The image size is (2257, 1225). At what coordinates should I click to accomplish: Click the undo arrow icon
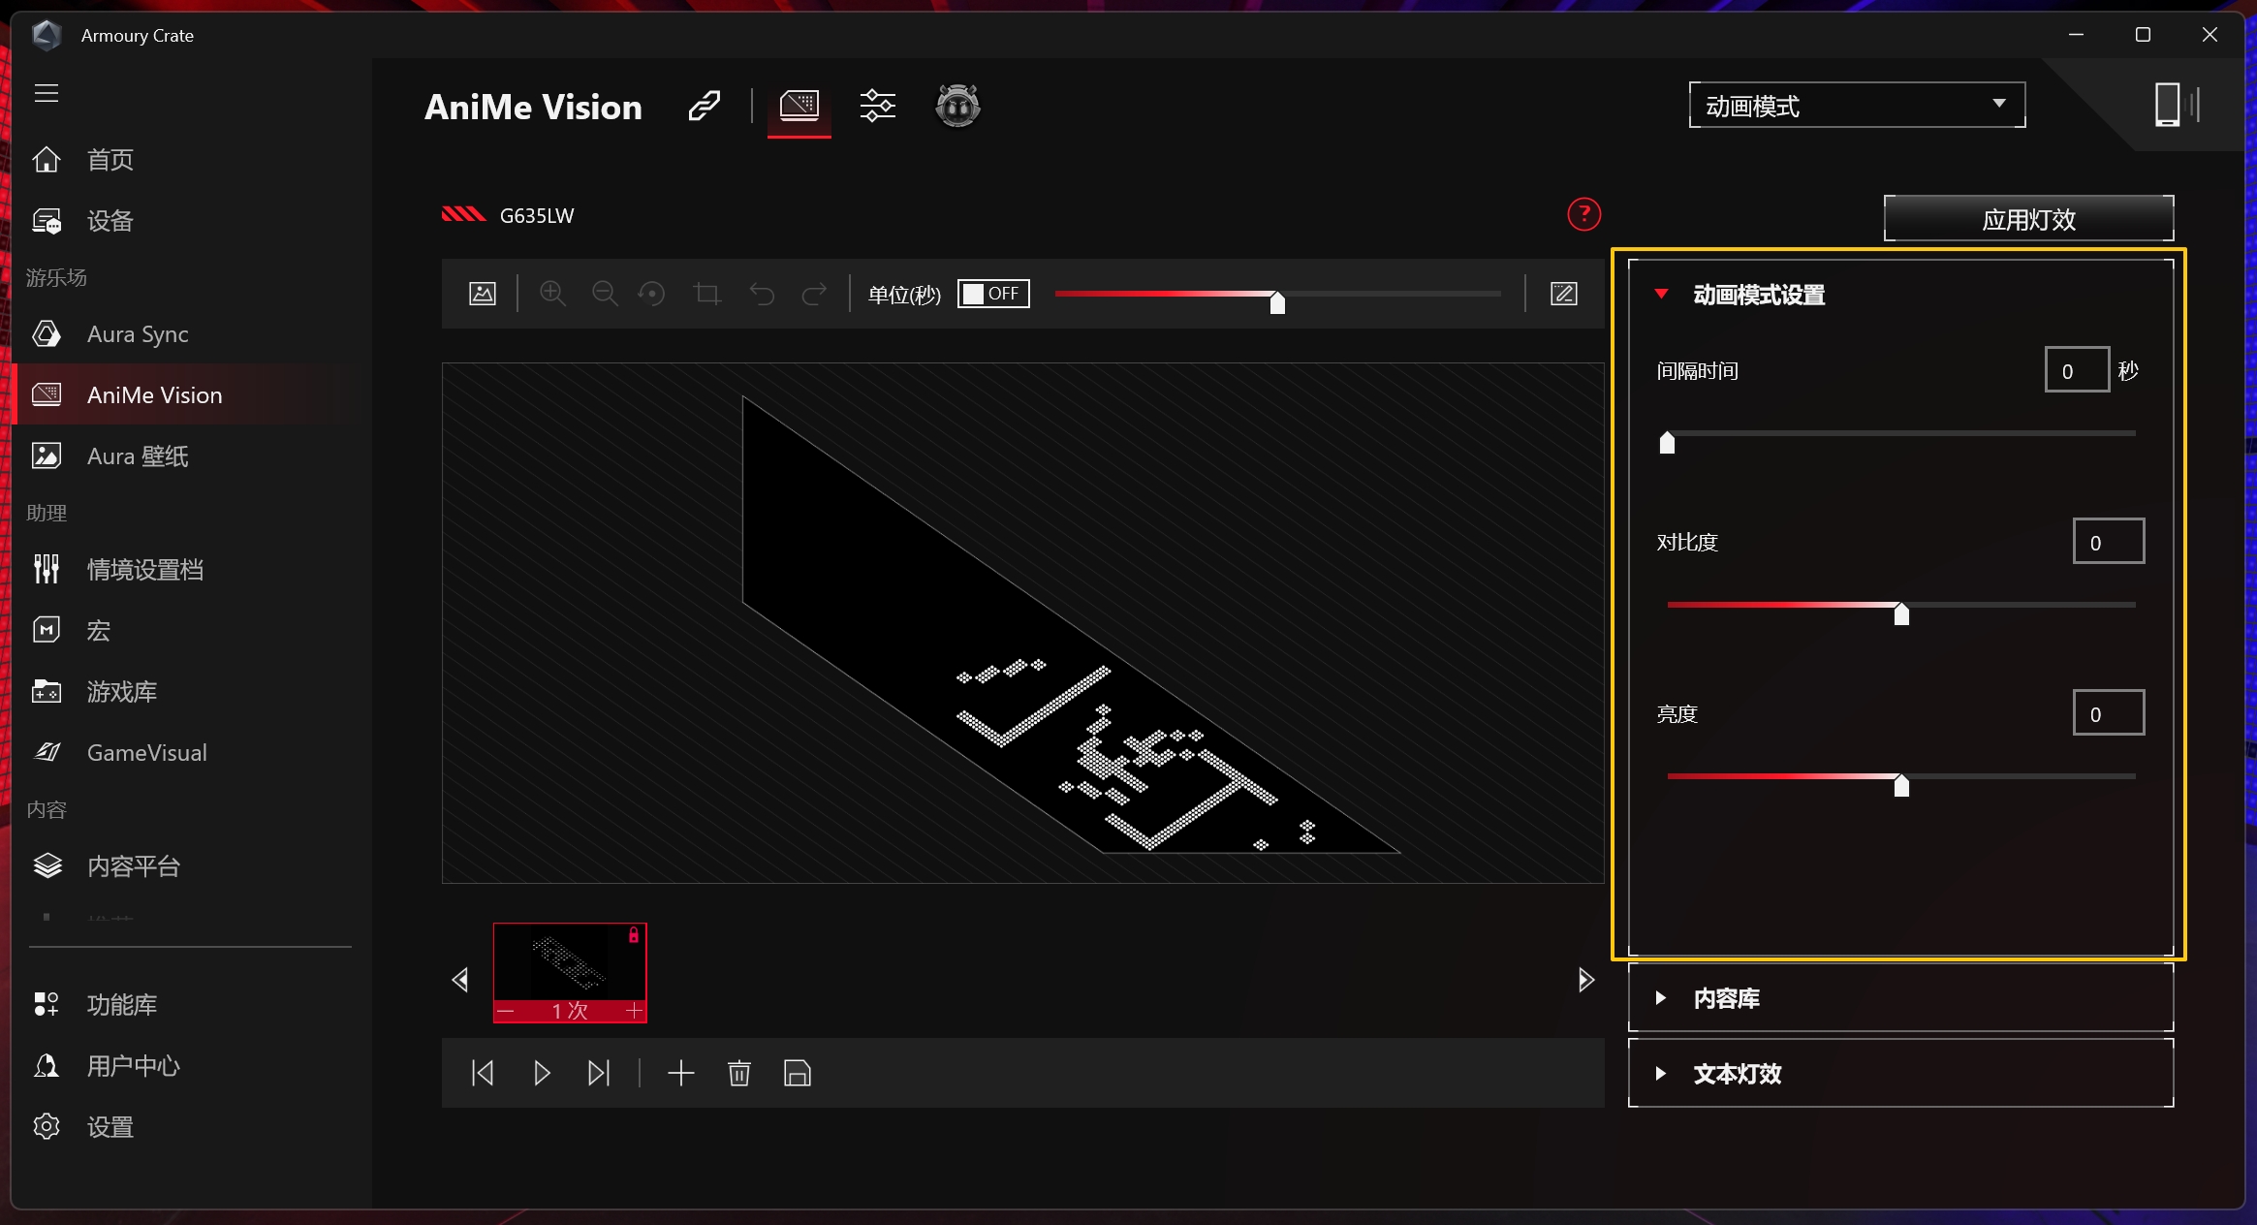tap(763, 294)
